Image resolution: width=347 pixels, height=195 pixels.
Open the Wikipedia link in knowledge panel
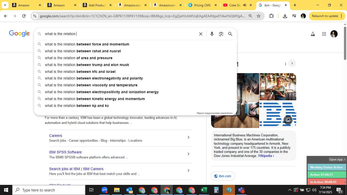(x=266, y=156)
